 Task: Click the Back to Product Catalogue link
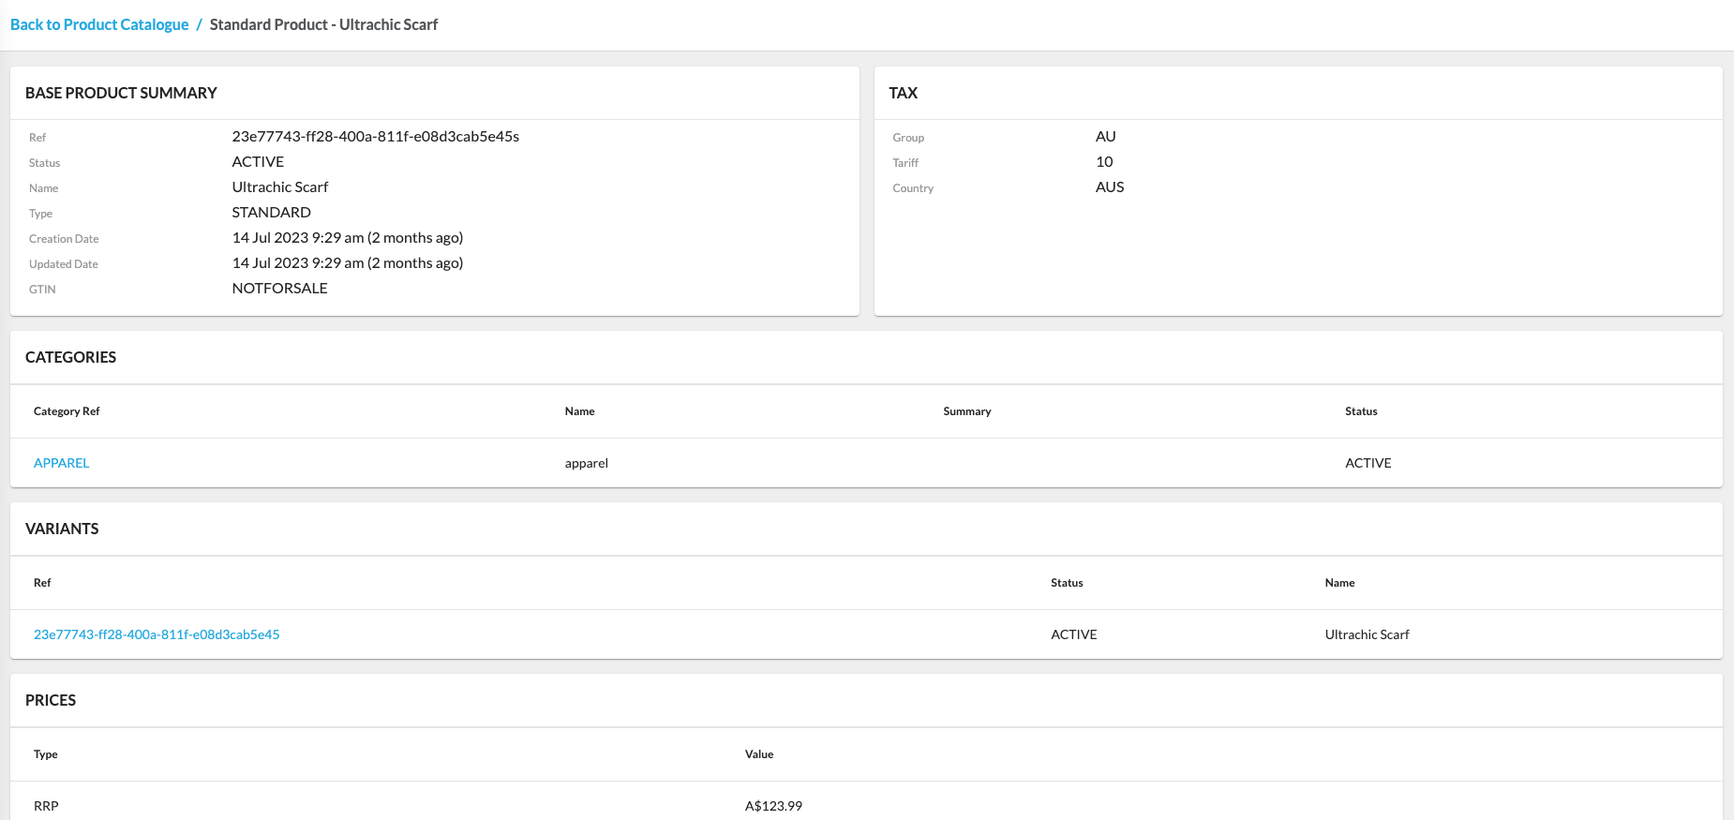[99, 24]
